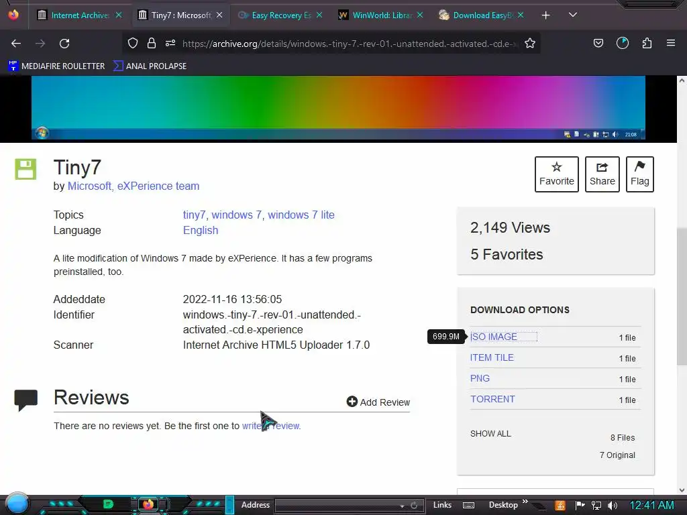This screenshot has height=515, width=687.
Task: Open the eXPerience team creator link
Action: [x=158, y=186]
